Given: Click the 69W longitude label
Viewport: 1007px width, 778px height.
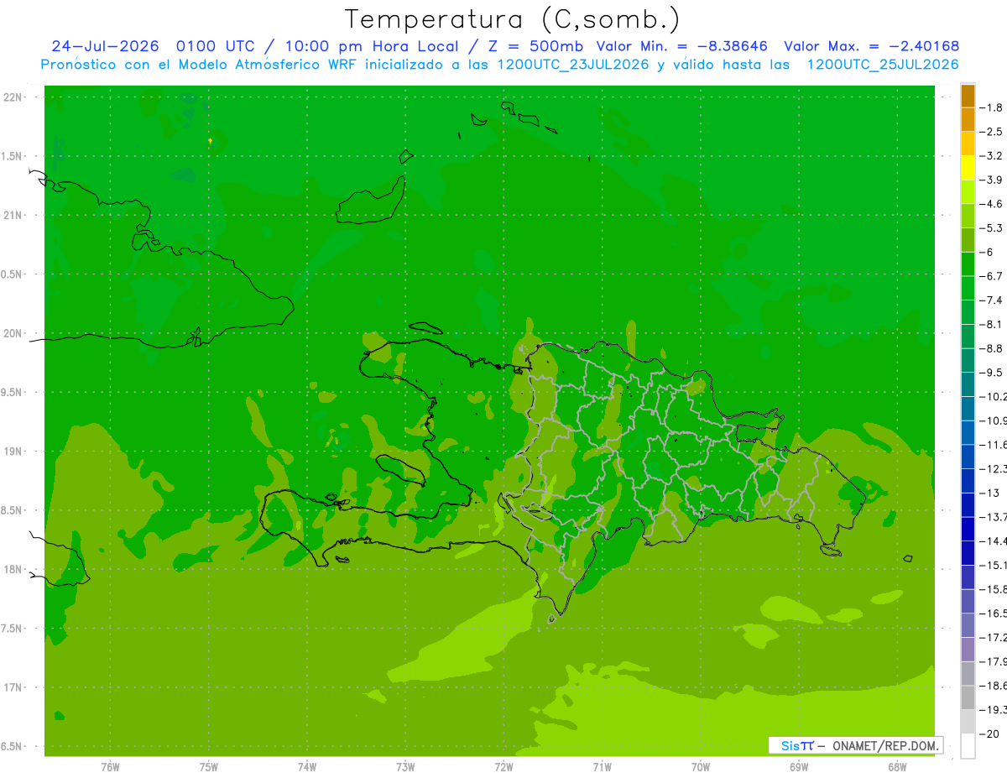Looking at the screenshot, I should pos(799,767).
